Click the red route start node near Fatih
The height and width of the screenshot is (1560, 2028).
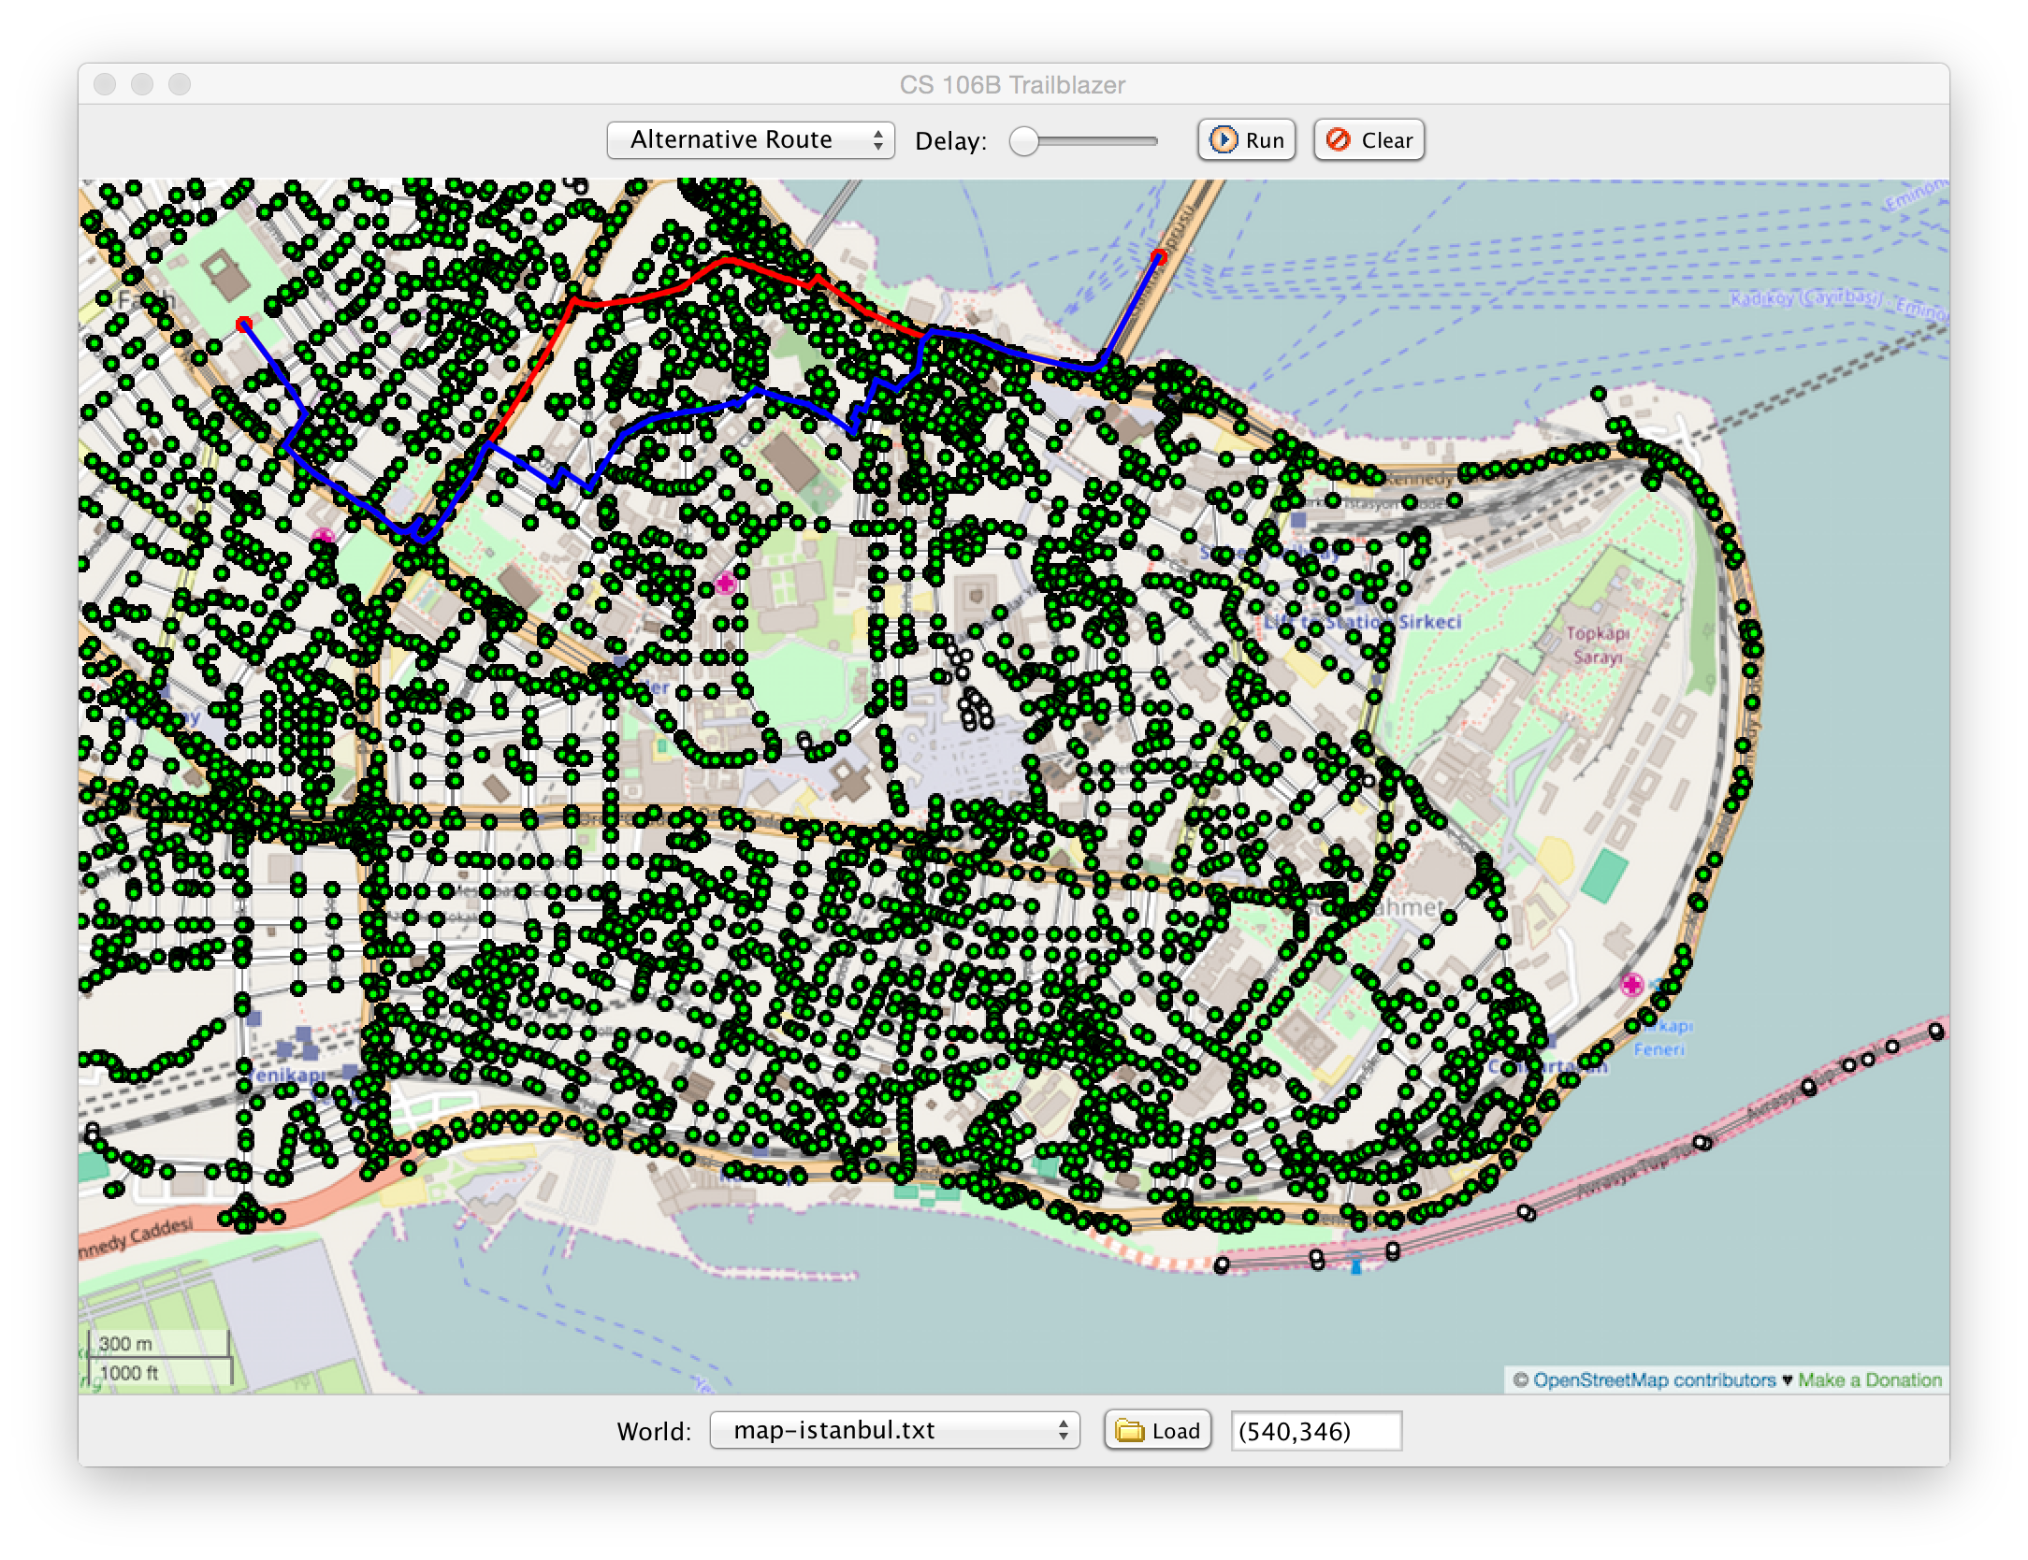(244, 324)
